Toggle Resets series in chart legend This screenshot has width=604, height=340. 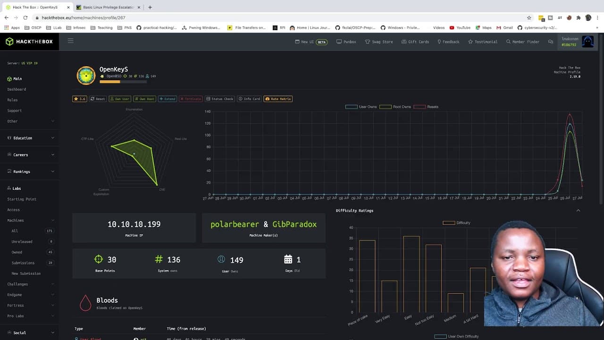tap(426, 107)
